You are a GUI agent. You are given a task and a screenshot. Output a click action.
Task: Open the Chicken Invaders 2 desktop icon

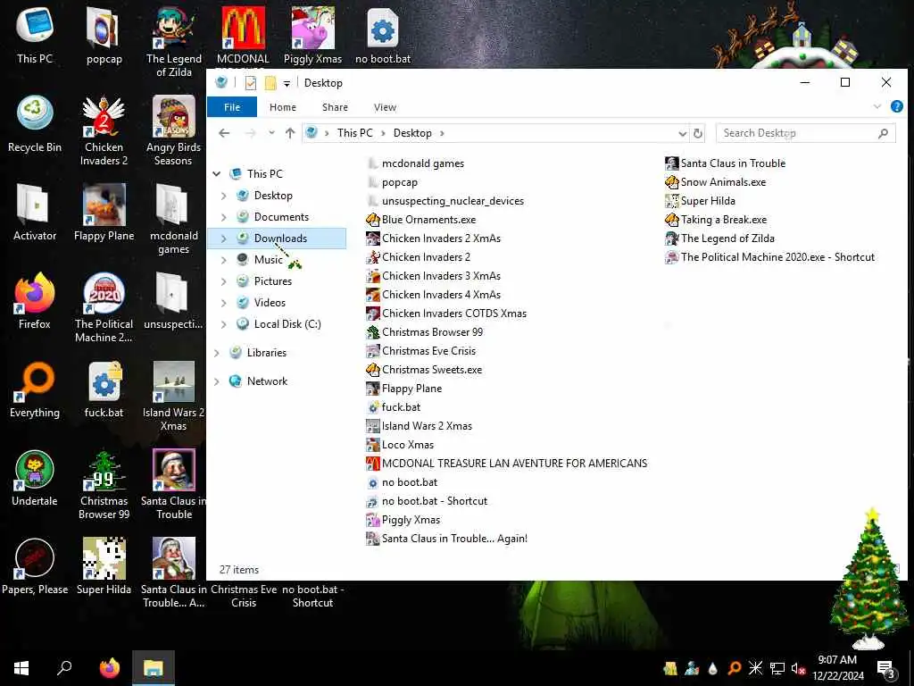point(104,130)
